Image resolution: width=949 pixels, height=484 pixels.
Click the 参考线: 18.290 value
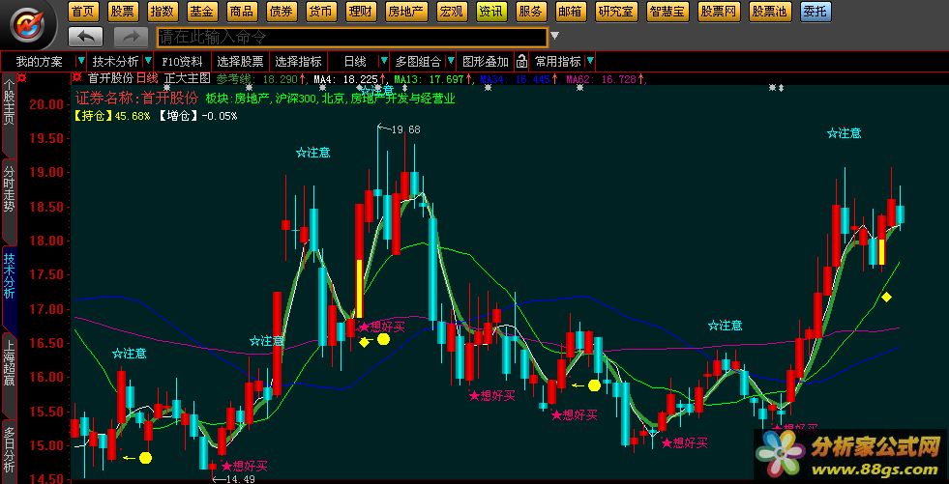pyautogui.click(x=261, y=78)
